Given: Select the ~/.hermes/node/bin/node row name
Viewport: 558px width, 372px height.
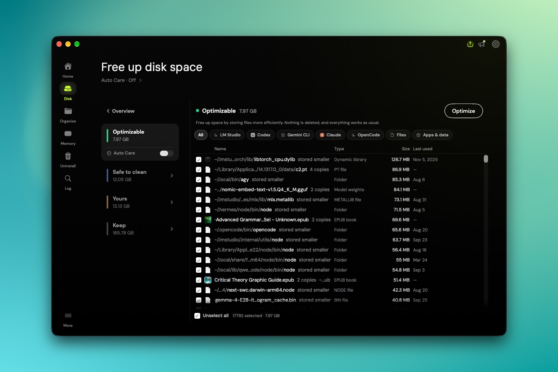Looking at the screenshot, I should pyautogui.click(x=243, y=210).
